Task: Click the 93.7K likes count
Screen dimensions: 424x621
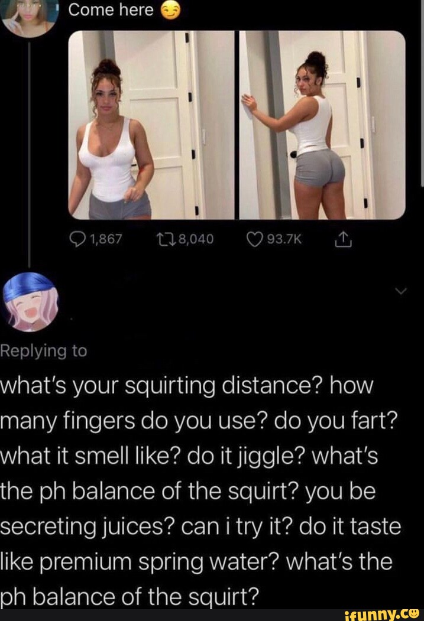Action: point(284,239)
